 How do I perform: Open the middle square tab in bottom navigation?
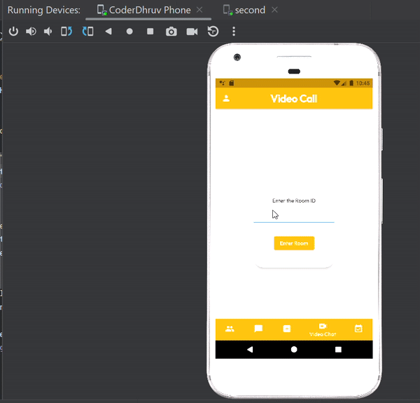coord(287,329)
